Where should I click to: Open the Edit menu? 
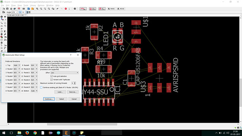tap(7, 6)
